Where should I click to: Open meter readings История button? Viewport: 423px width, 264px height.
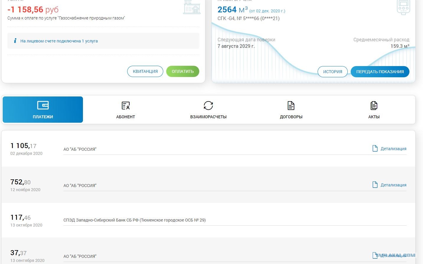point(333,72)
